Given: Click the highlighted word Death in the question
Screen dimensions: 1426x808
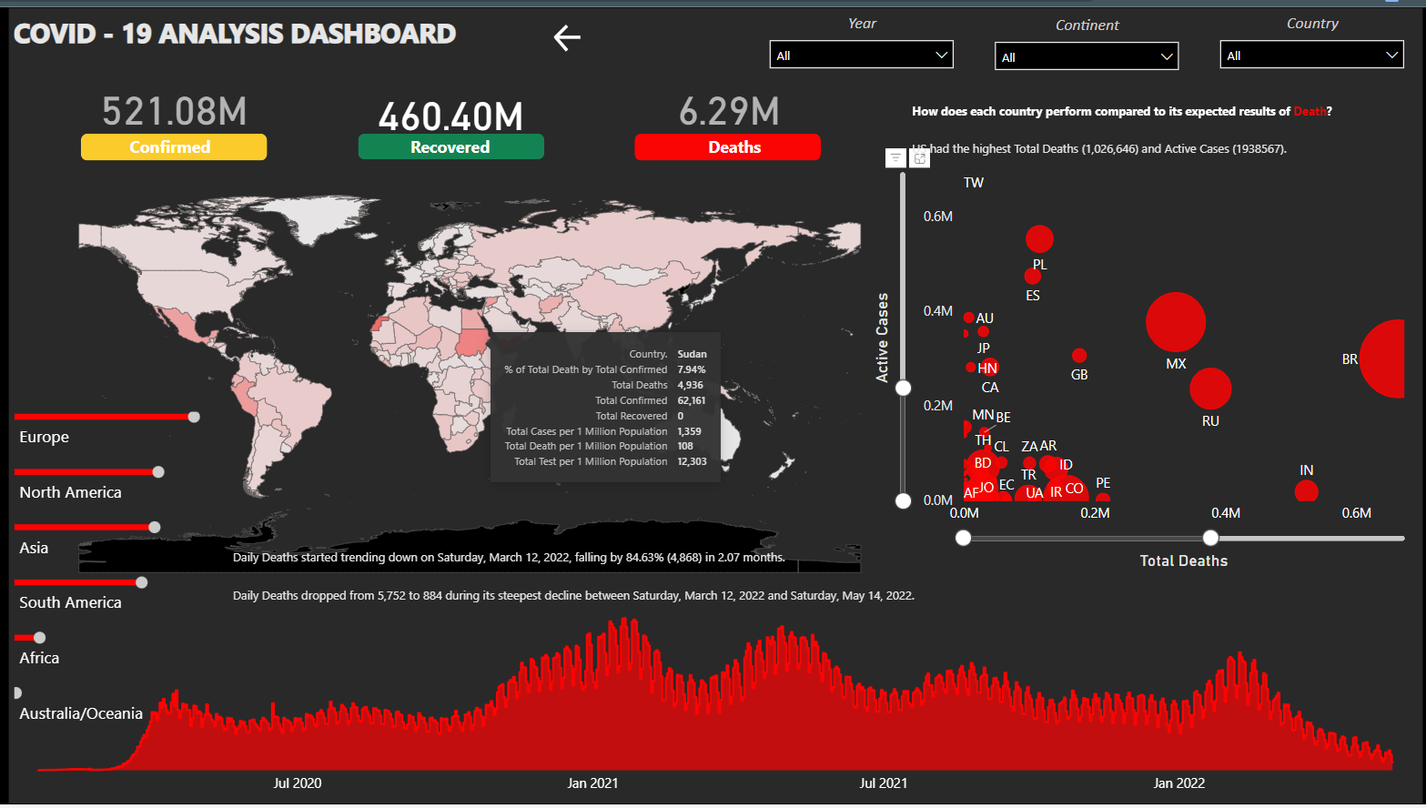Looking at the screenshot, I should 1310,112.
